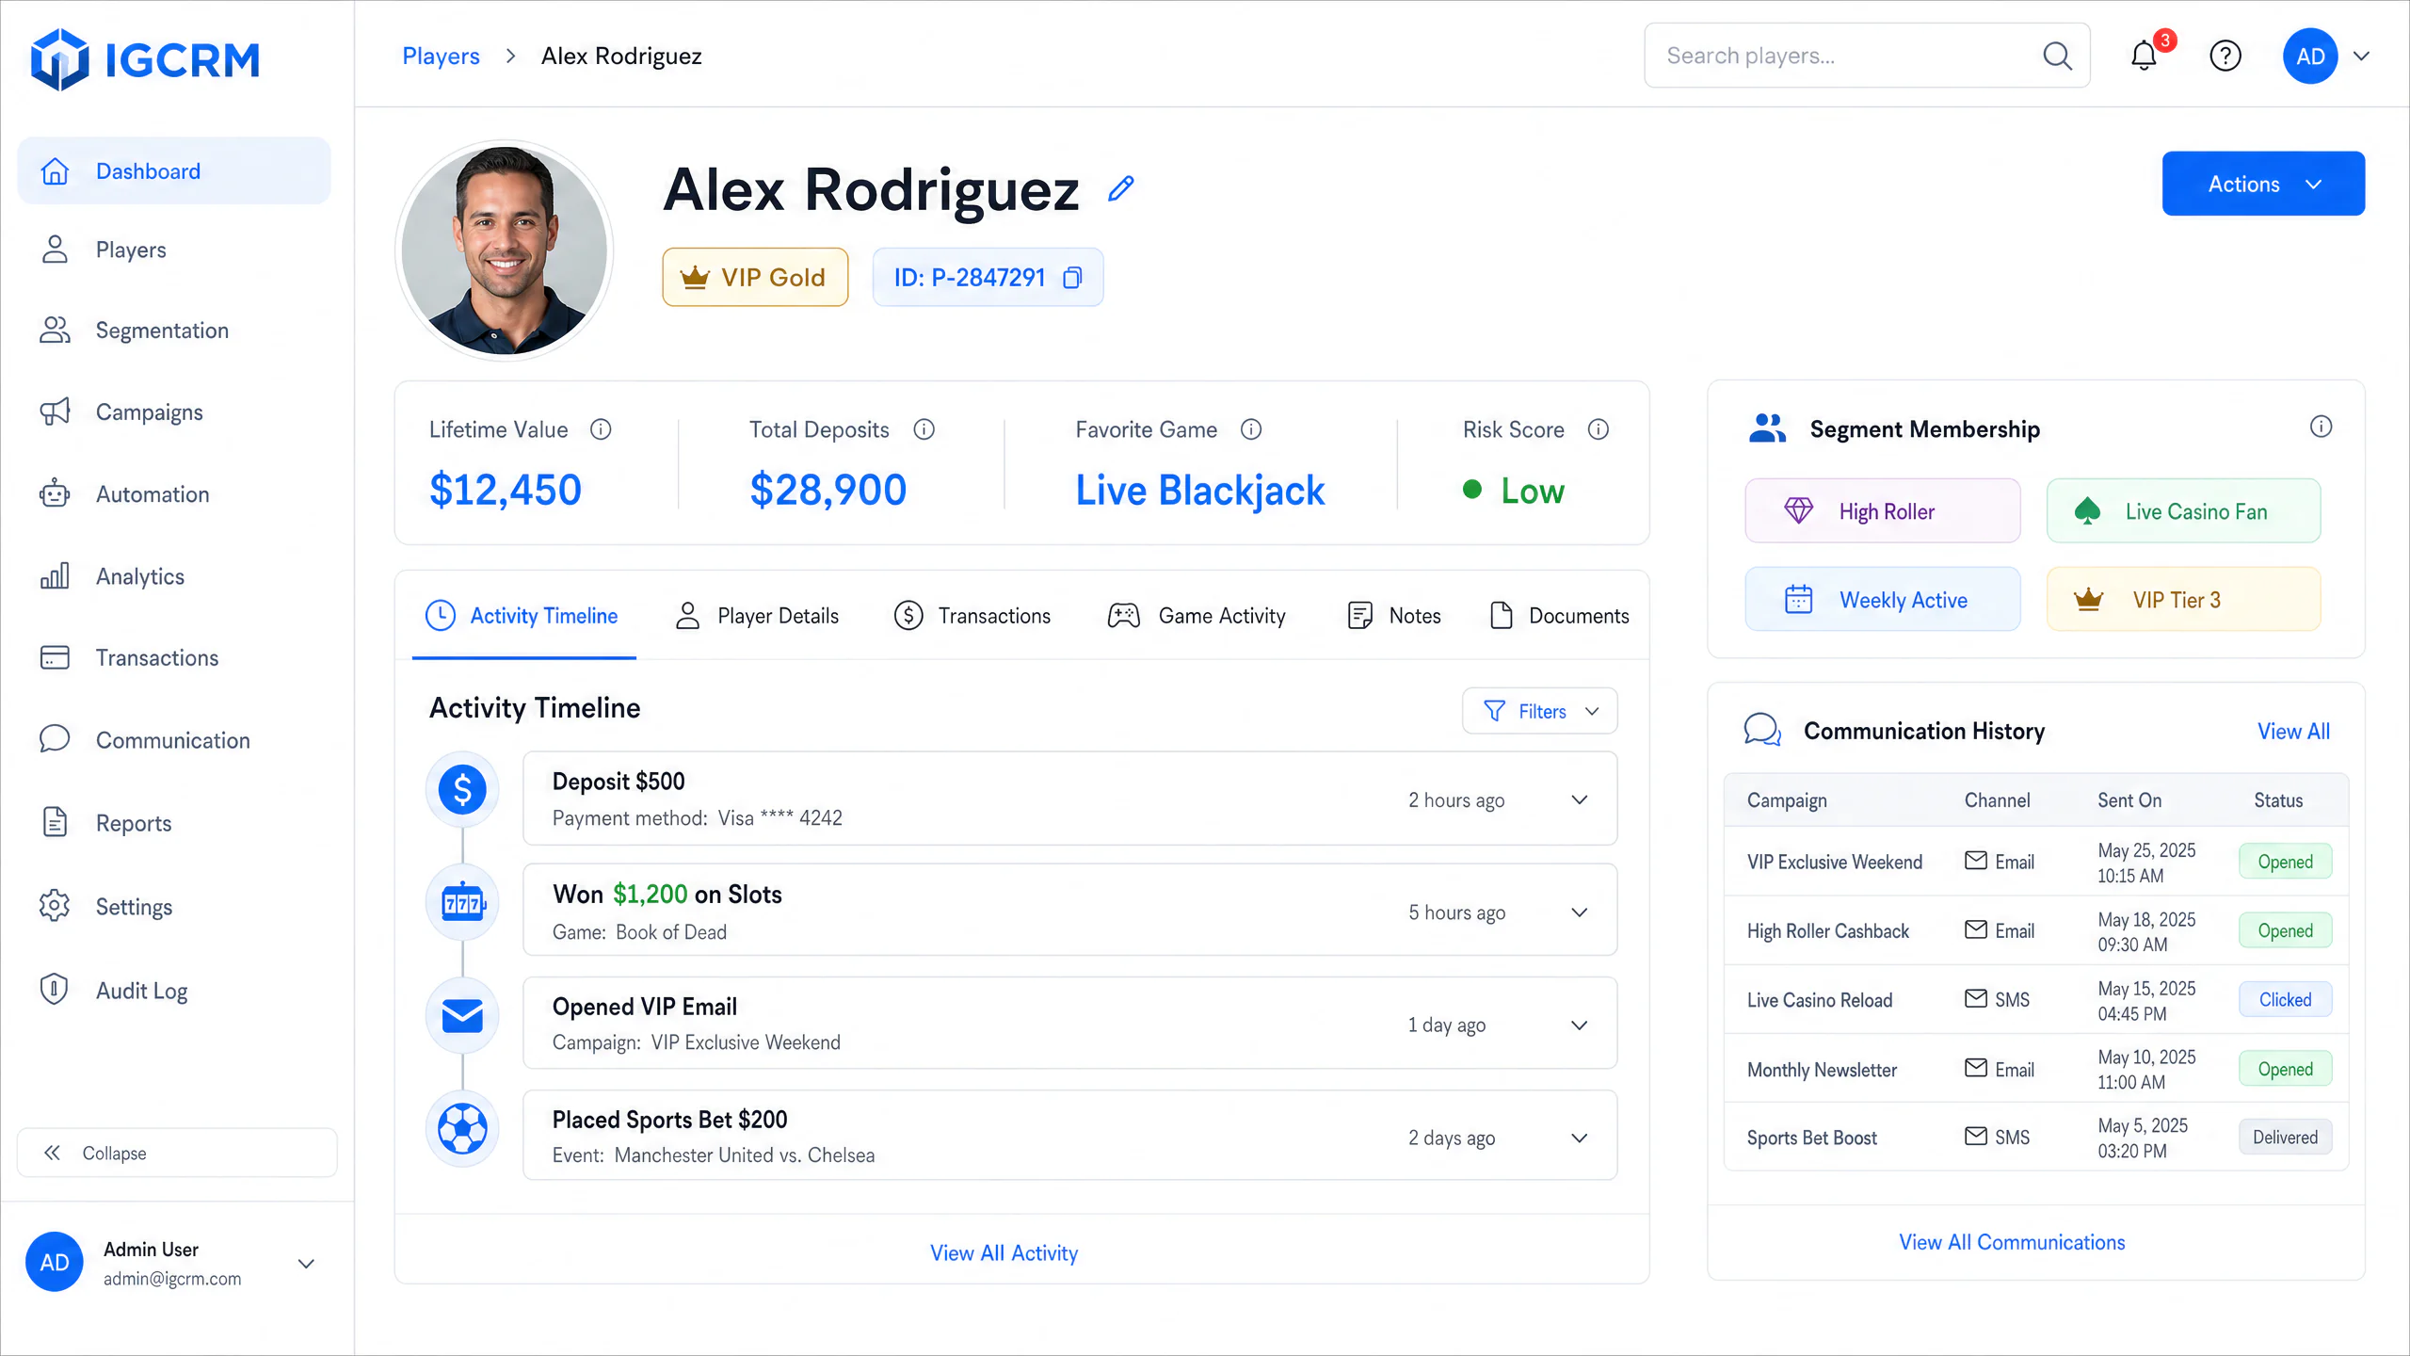
Task: Select the High Roller segment chip
Action: pyautogui.click(x=1883, y=510)
